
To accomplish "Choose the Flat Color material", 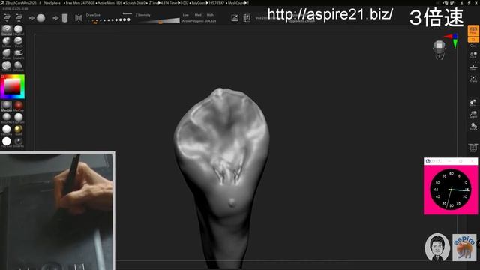I will pos(7,142).
